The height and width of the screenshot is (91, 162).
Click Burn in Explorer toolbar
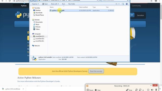tap(64, 4)
